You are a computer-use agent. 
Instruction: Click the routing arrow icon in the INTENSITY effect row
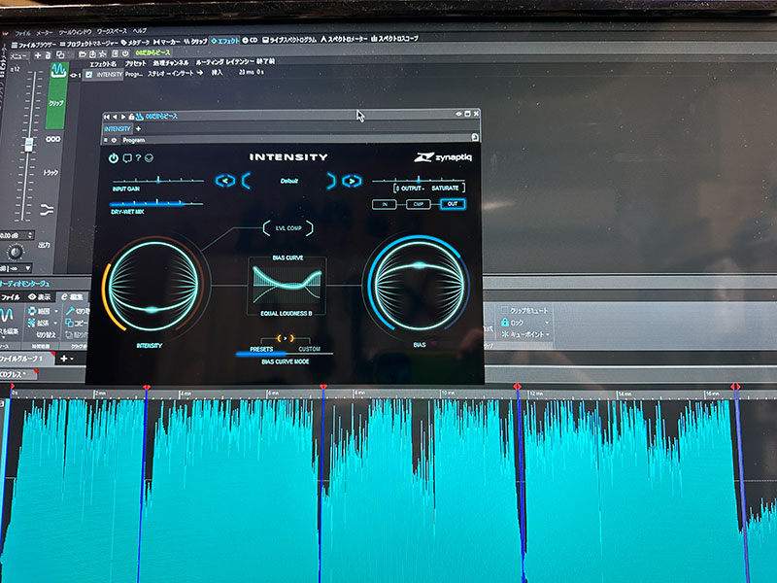pos(200,72)
